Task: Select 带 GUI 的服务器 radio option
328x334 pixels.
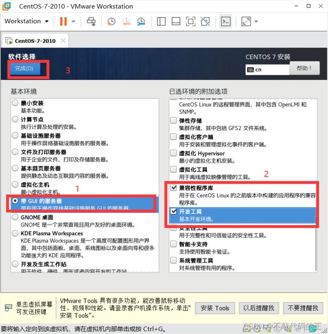Action: pos(15,201)
